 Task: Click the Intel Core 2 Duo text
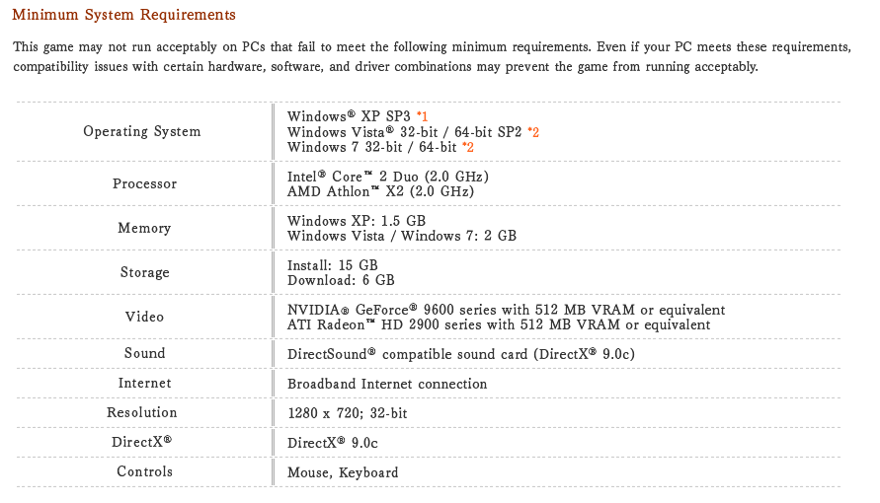[388, 177]
